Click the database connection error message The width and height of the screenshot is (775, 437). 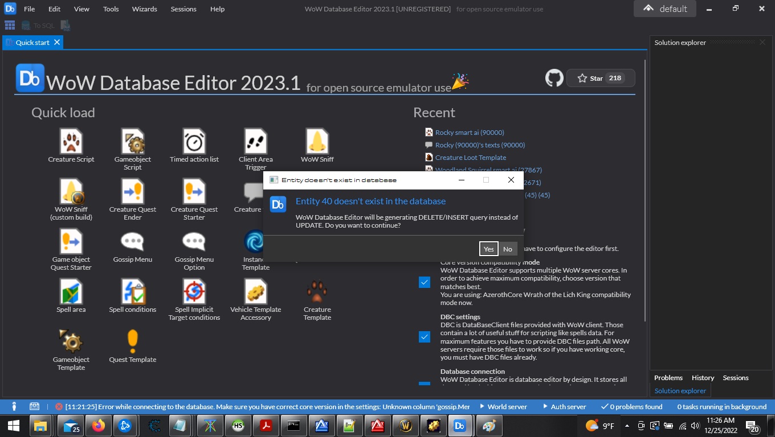(x=263, y=406)
